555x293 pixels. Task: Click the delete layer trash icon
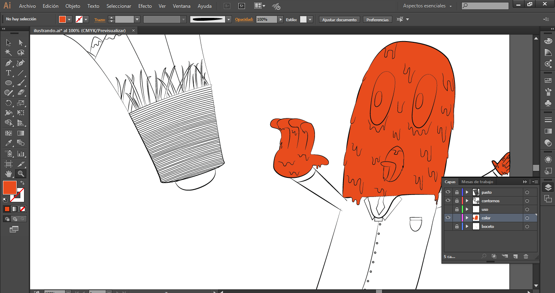coord(526,256)
